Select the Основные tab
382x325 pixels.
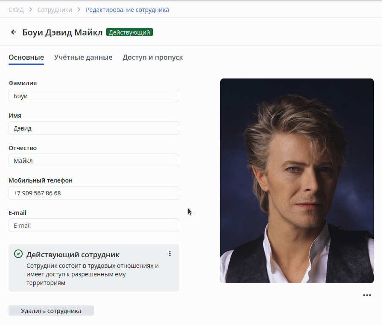click(26, 58)
